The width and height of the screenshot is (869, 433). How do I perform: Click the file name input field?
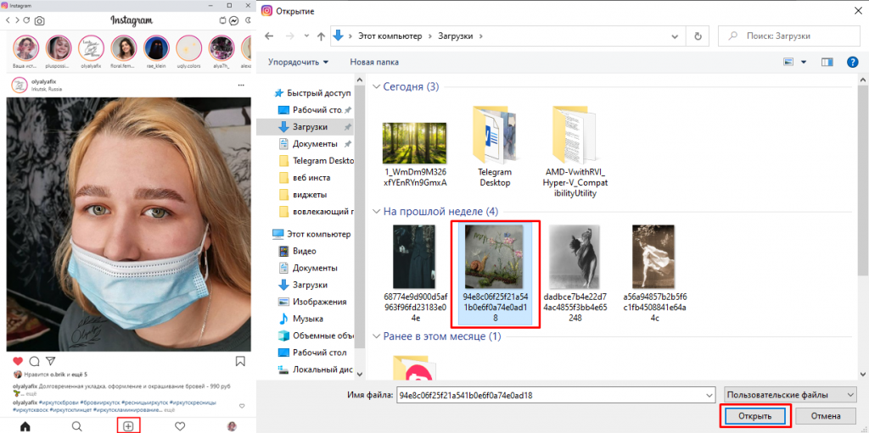(x=551, y=396)
